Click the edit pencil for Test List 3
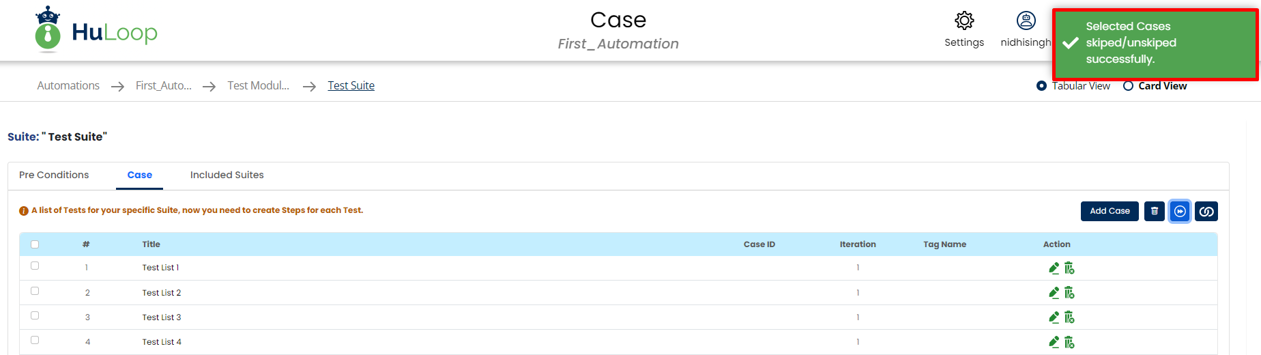The width and height of the screenshot is (1261, 355). click(1054, 317)
